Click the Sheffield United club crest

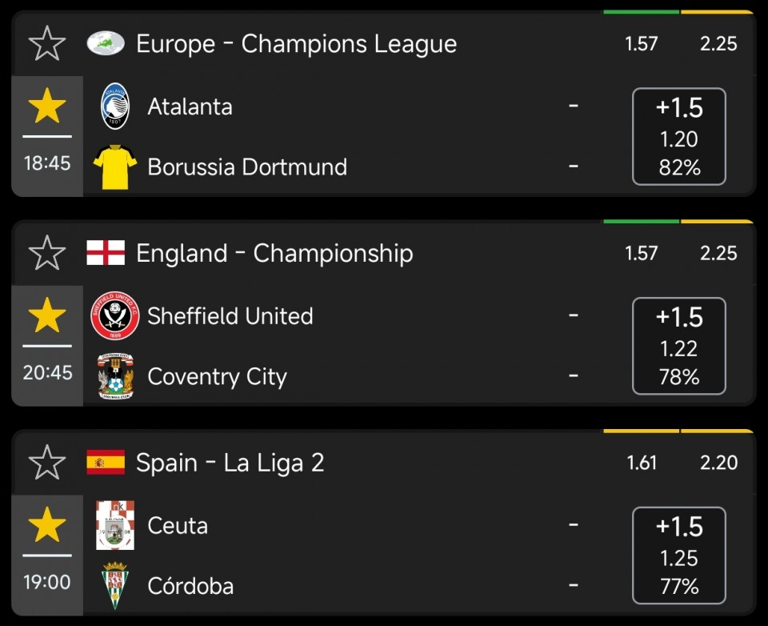(115, 316)
